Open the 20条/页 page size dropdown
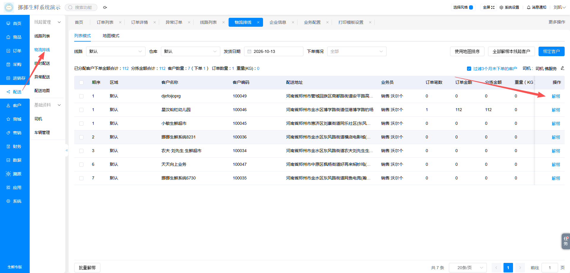 tap(468, 268)
